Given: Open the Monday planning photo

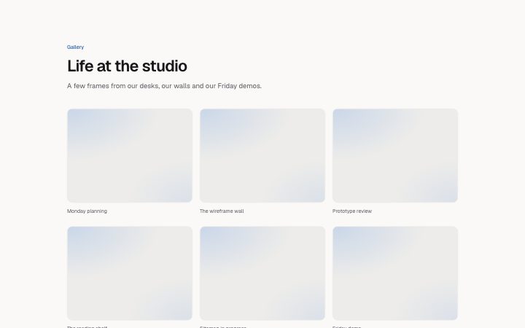Looking at the screenshot, I should (x=130, y=155).
